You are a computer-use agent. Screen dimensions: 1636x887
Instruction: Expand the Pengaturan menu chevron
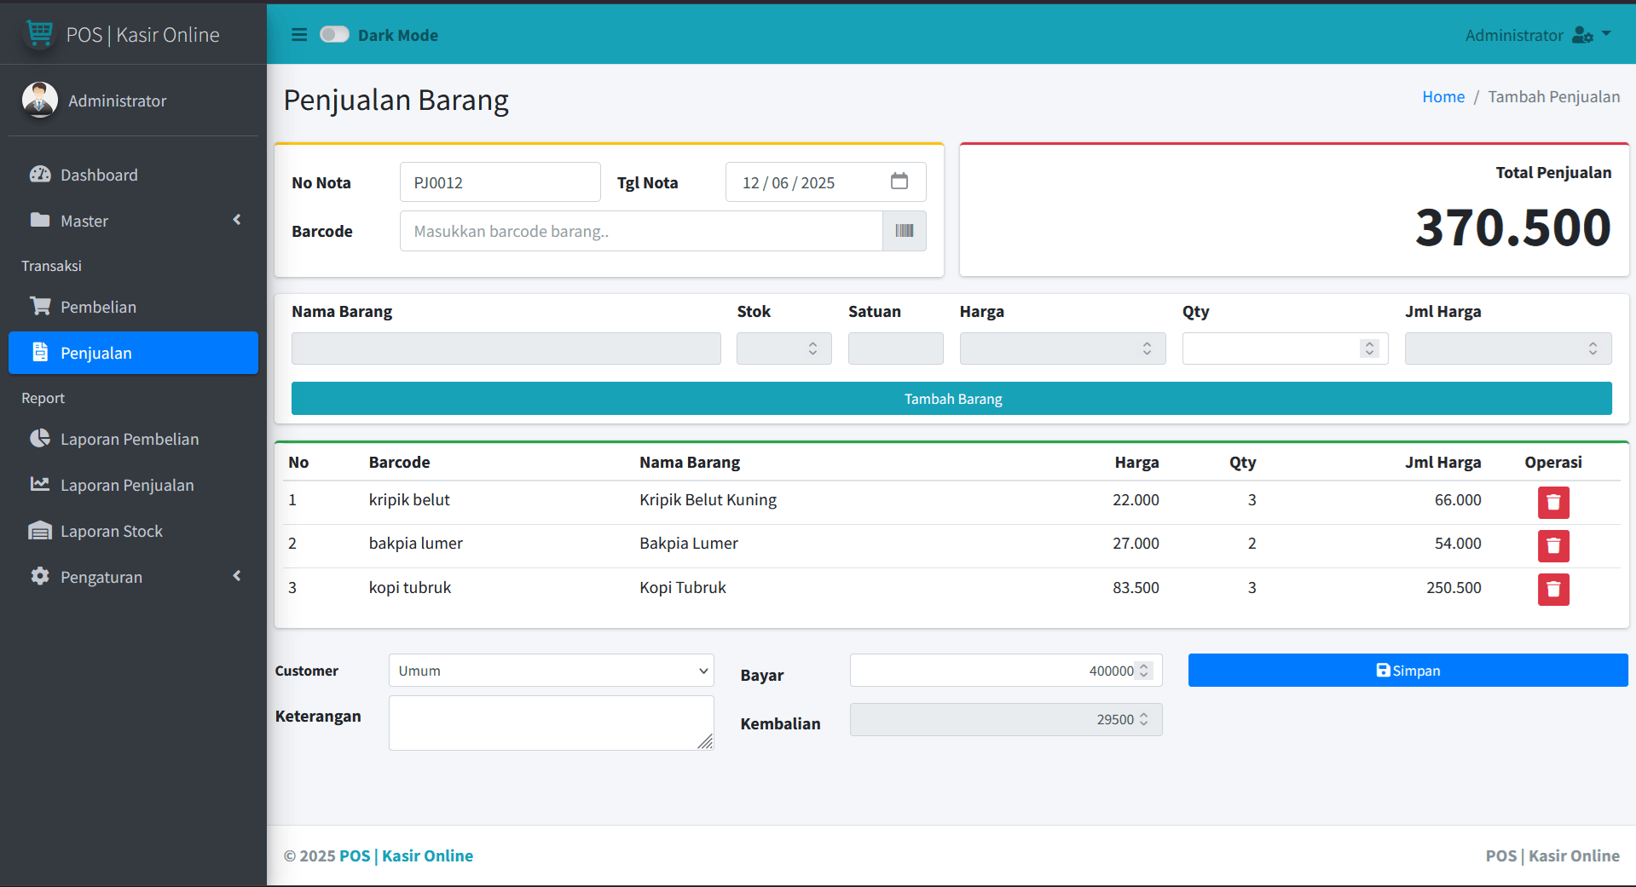coord(237,576)
